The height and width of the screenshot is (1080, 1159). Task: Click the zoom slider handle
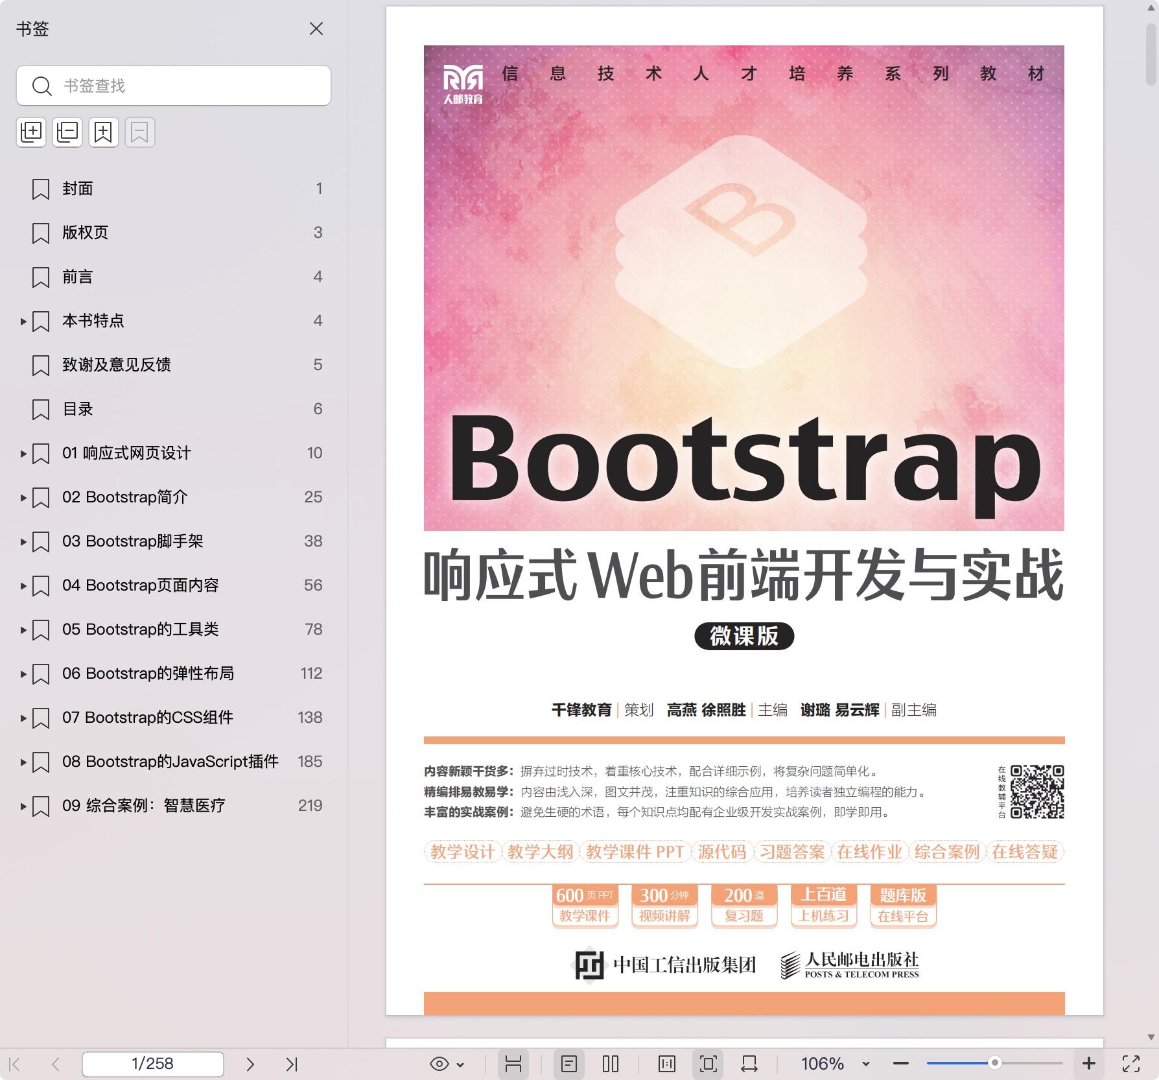pyautogui.click(x=994, y=1063)
